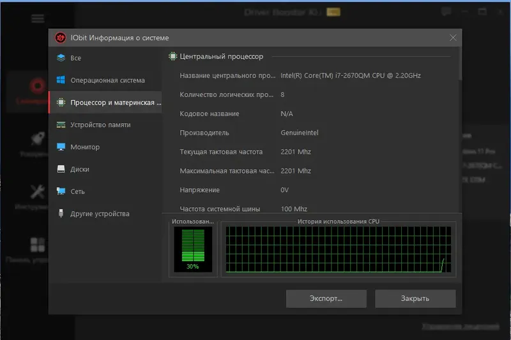
Task: Select the 100 Mhz bus frequency value
Action: [294, 209]
